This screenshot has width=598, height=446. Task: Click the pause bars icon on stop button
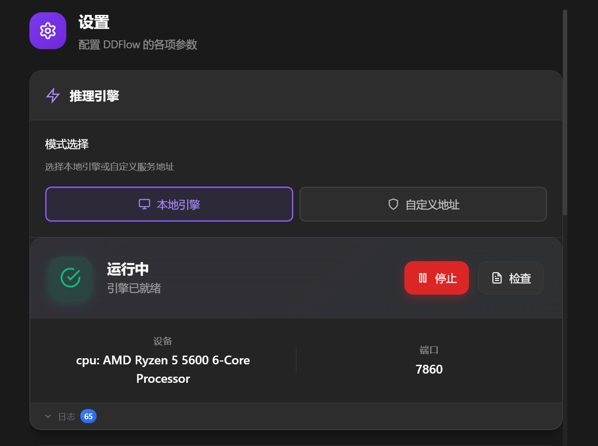click(423, 278)
